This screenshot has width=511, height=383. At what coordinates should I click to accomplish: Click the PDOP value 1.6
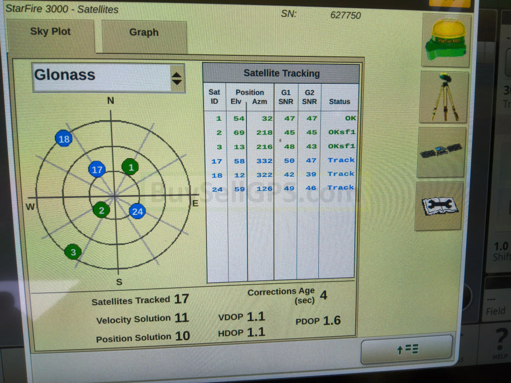(332, 321)
